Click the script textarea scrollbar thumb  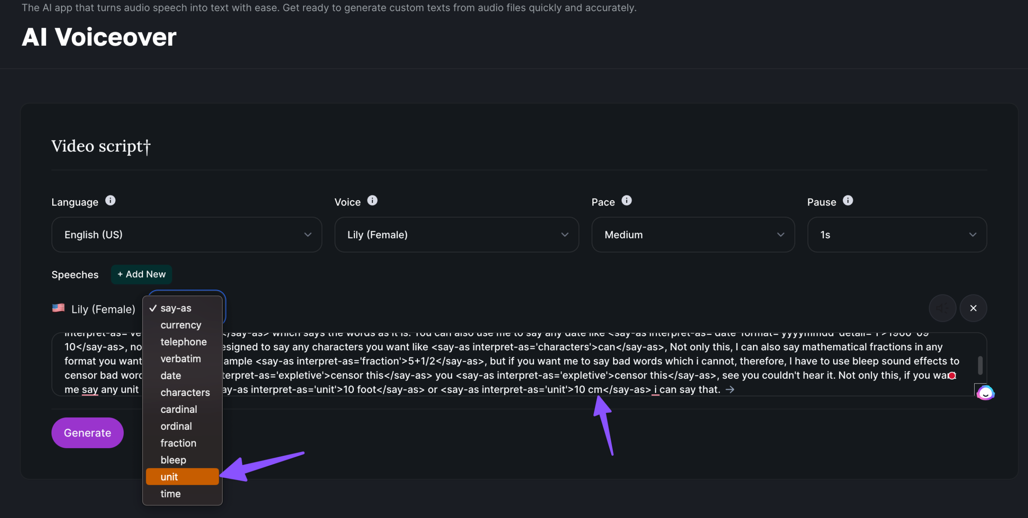click(980, 365)
